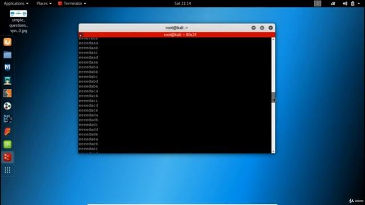Click terminal line eeeedaec

click(x=88, y=149)
